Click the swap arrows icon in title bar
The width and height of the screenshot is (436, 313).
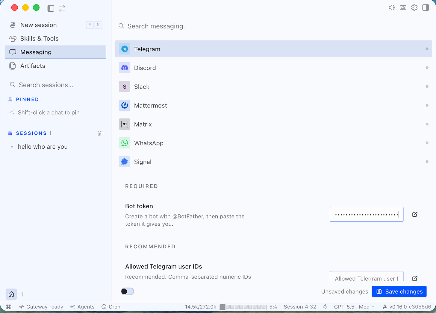pos(62,8)
